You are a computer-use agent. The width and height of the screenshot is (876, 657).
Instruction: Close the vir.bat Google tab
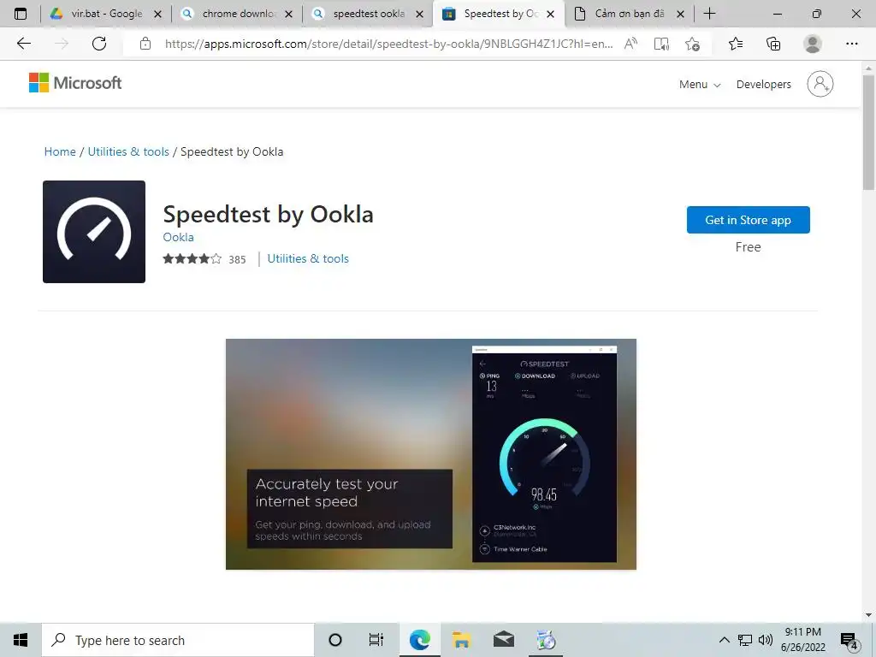tap(158, 14)
